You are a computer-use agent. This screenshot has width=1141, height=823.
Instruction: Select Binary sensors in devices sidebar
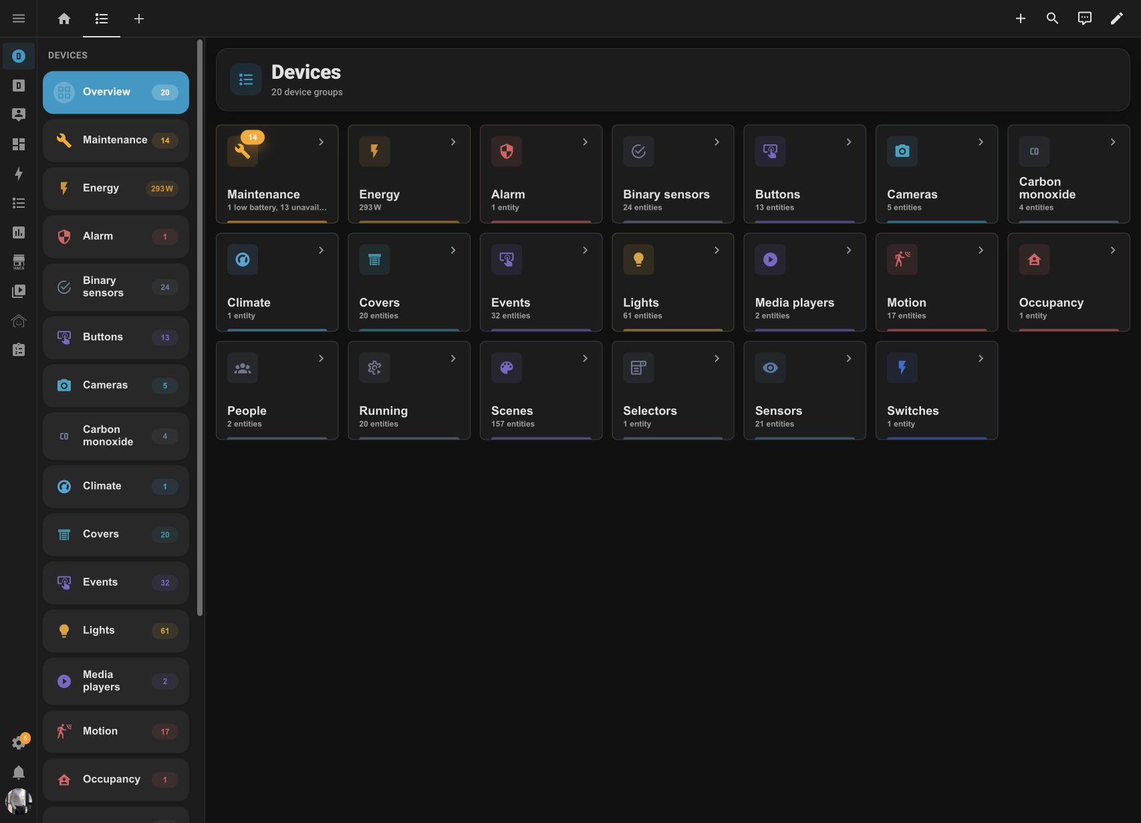[x=116, y=287]
